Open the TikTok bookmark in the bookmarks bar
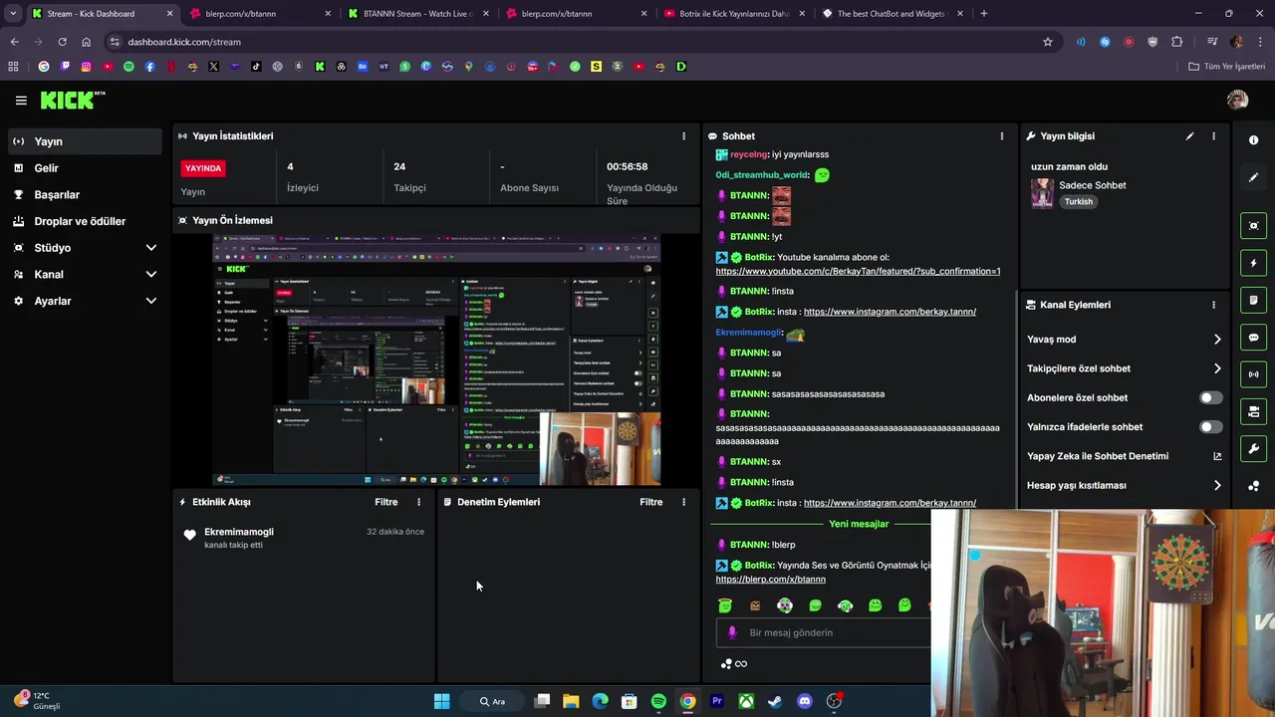Image resolution: width=1275 pixels, height=717 pixels. (256, 67)
